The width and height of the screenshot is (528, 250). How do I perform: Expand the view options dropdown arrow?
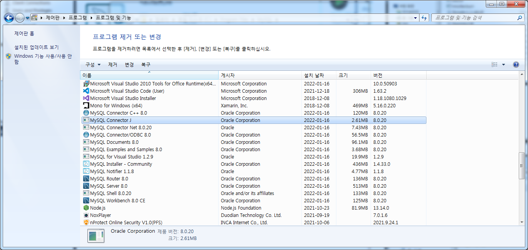pos(503,65)
